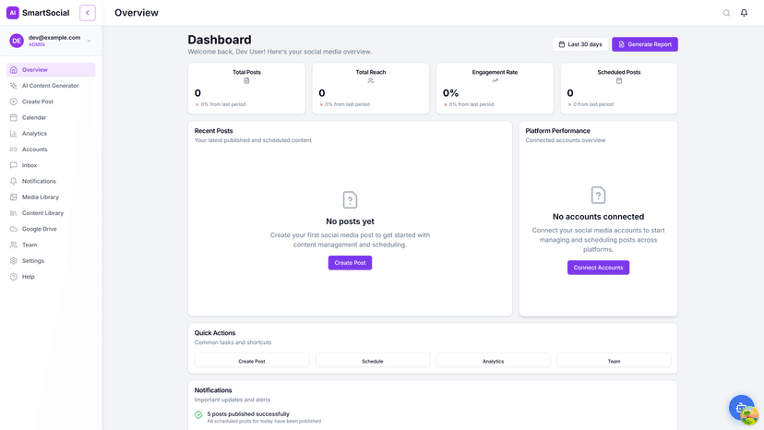The width and height of the screenshot is (764, 430).
Task: Click the Content Library sidebar icon
Action: 14,213
